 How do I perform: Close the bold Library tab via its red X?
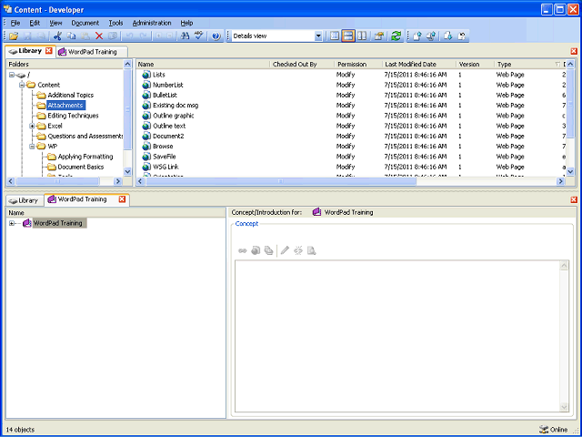click(48, 51)
